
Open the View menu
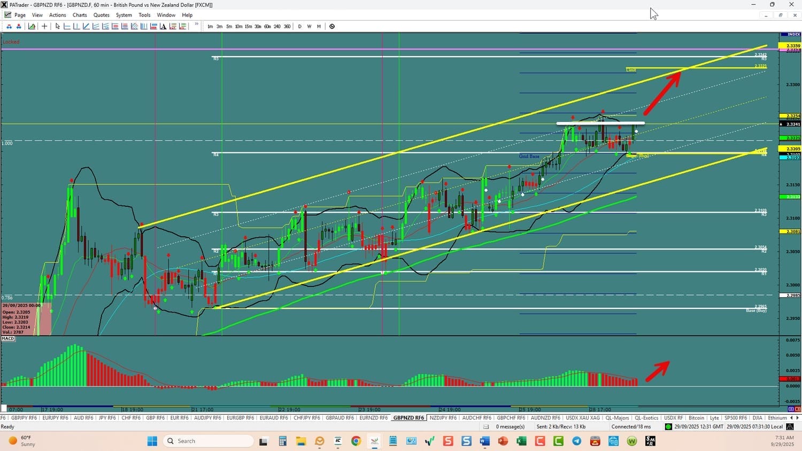37,15
